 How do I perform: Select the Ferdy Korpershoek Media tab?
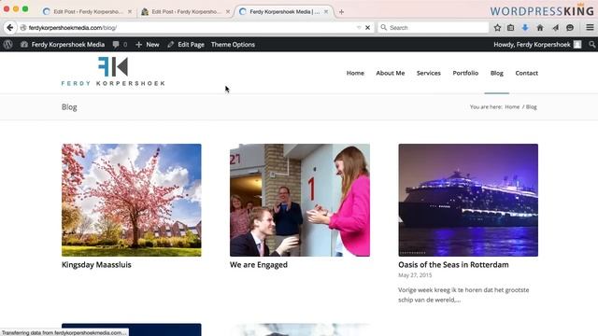click(x=284, y=12)
